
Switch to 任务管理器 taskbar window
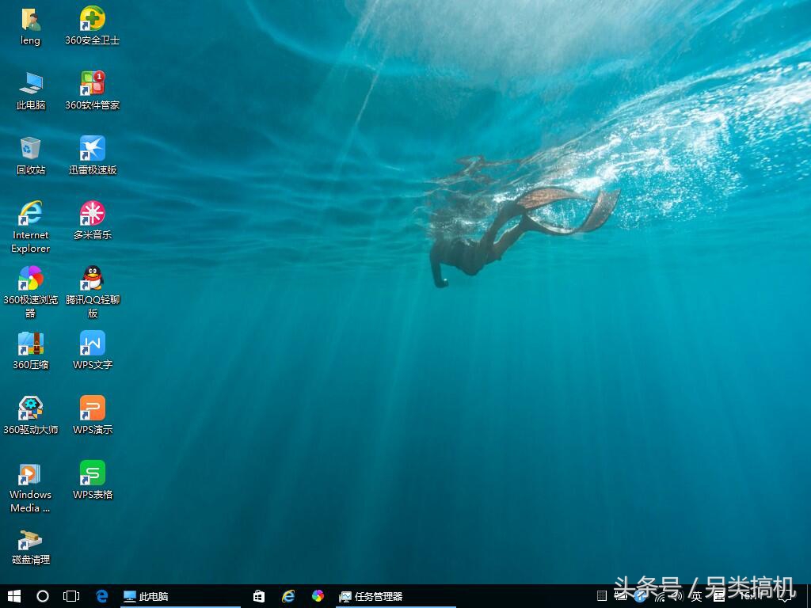pyautogui.click(x=371, y=596)
